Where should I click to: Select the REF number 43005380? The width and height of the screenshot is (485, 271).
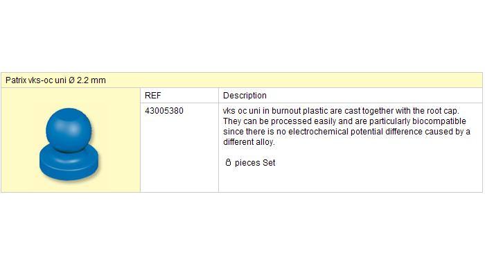pyautogui.click(x=164, y=110)
